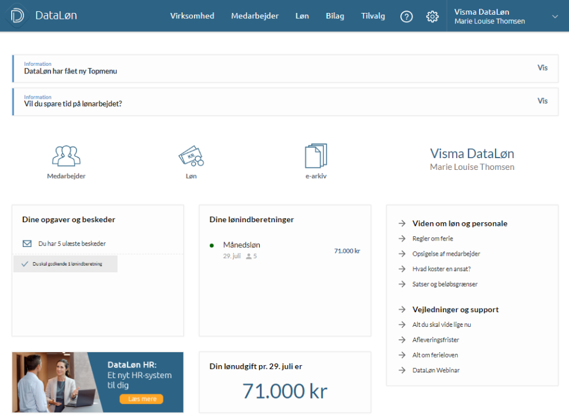Screen dimensions: 569x418
Task: Click the large 71.000 kr lønudgift figure
Action: (x=285, y=391)
